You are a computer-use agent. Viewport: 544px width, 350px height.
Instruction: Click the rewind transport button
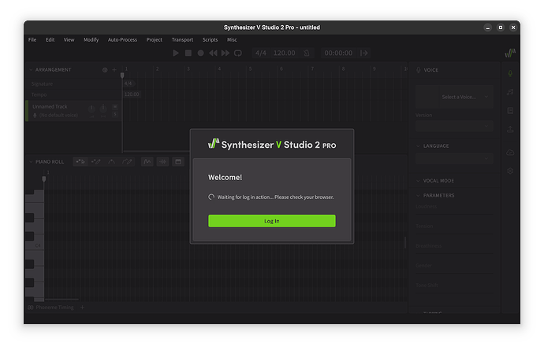(x=213, y=53)
